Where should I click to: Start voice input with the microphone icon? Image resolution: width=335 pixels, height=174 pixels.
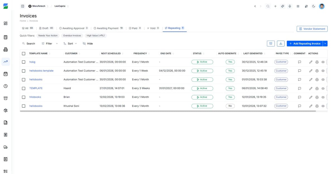(290, 6)
